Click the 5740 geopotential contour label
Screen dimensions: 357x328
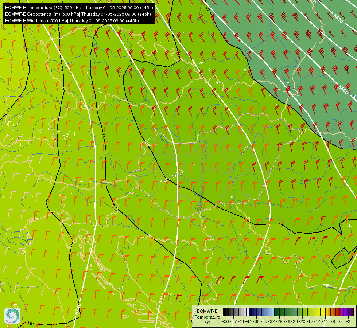coord(78,309)
